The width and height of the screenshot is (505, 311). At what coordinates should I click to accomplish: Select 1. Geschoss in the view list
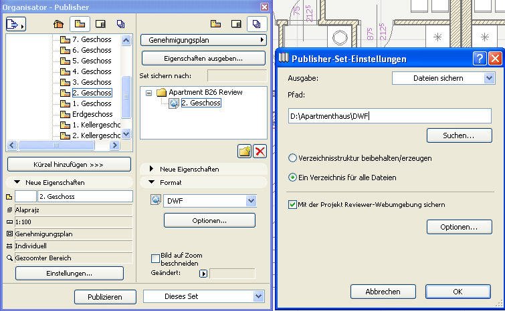(x=92, y=103)
